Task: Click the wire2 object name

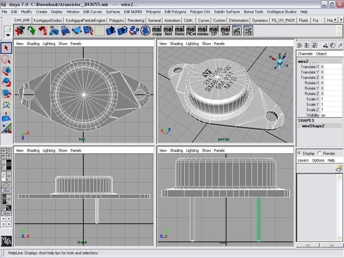Action: point(303,61)
